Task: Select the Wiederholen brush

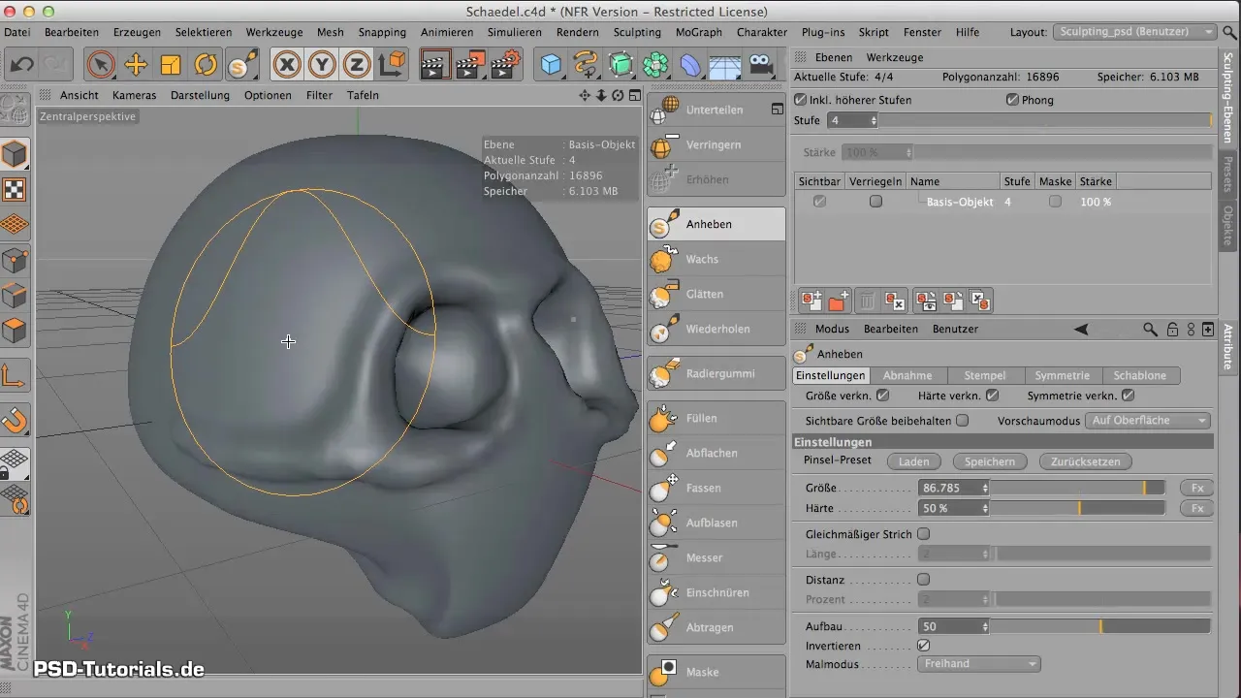Action: tap(716, 329)
